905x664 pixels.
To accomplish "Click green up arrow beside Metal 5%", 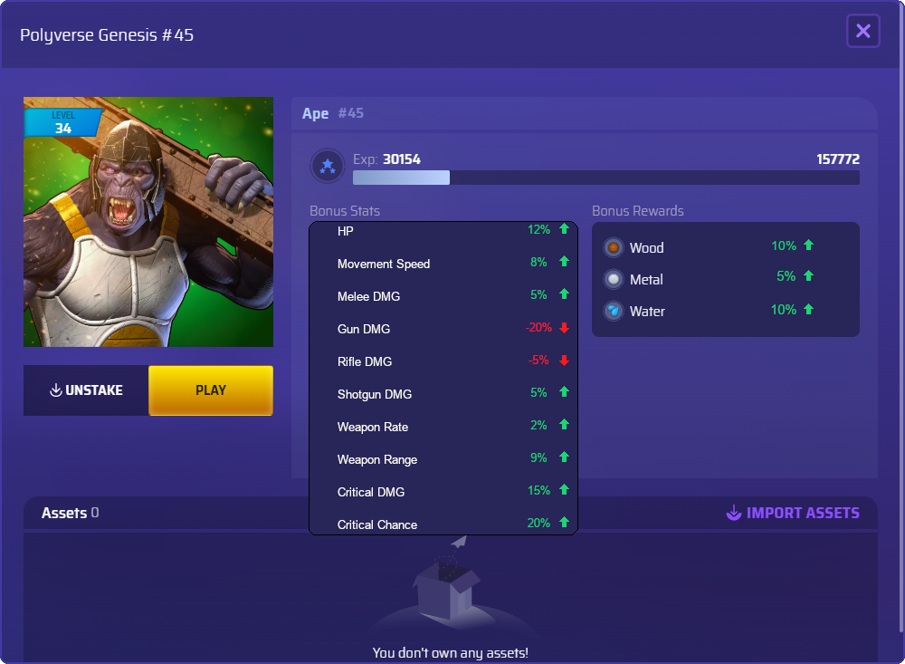I will pyautogui.click(x=808, y=275).
